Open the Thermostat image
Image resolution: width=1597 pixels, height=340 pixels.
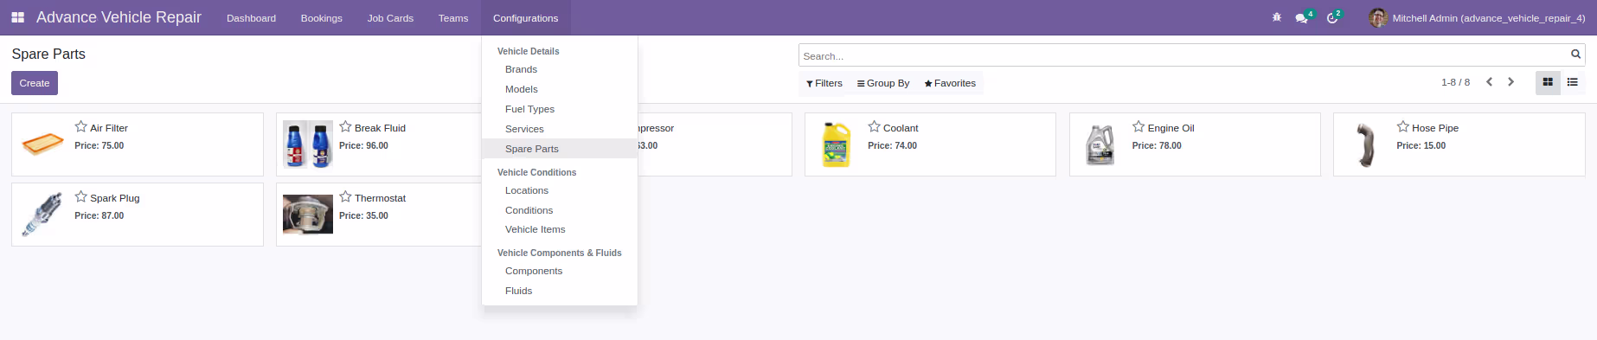[x=308, y=215]
